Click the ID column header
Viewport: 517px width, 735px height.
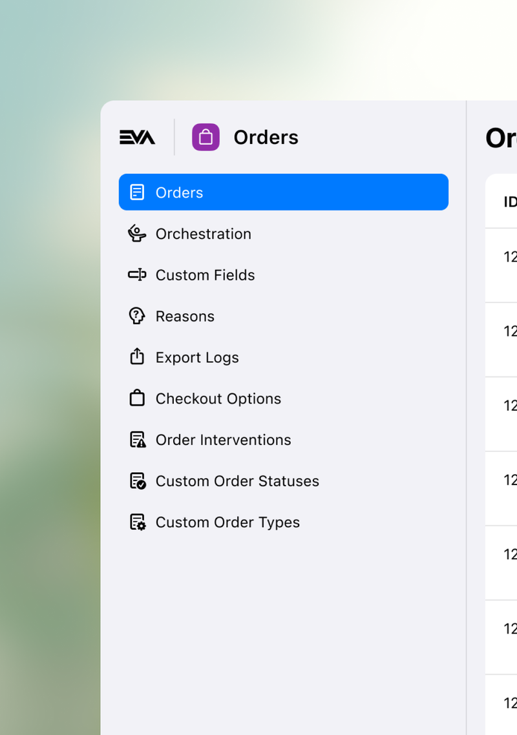coord(510,202)
